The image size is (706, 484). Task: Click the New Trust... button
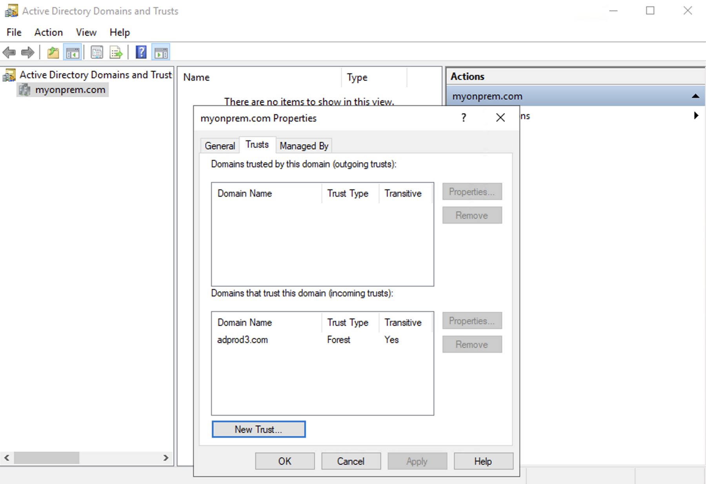tap(258, 429)
